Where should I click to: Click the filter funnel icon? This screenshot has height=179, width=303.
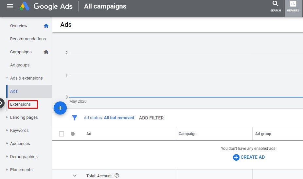[75, 118]
